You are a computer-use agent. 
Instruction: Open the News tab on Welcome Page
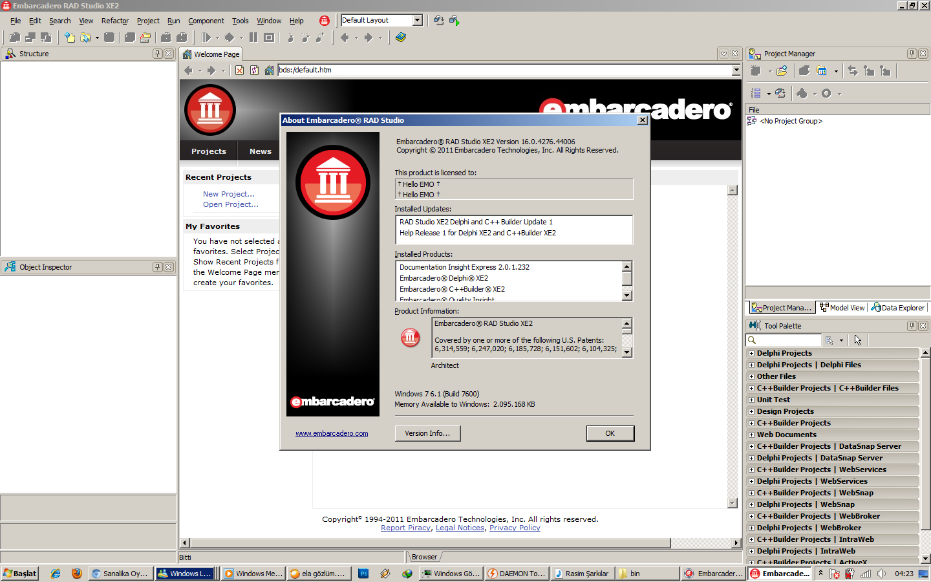[261, 151]
